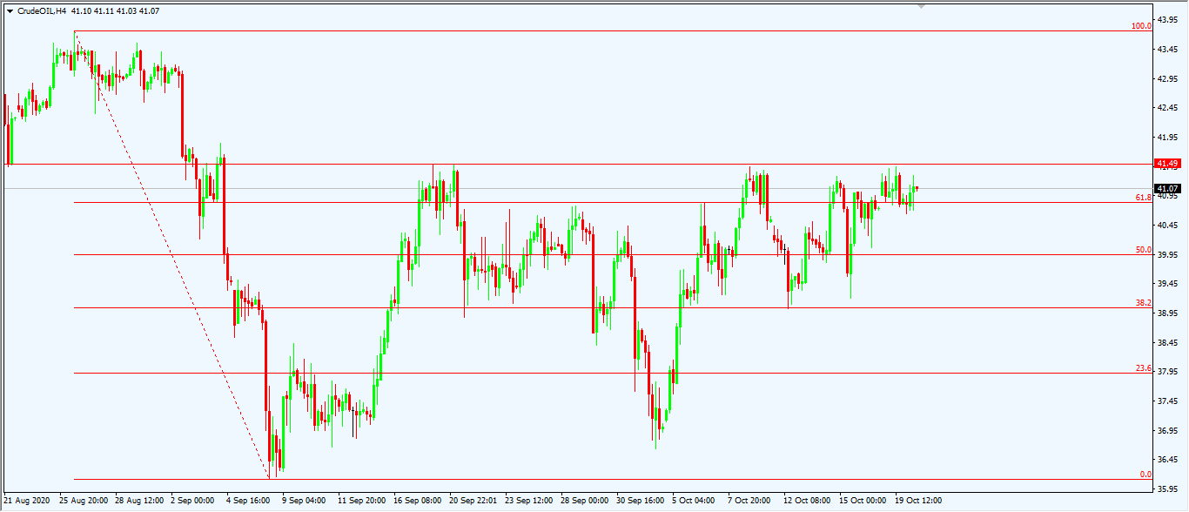Click the 61.8 Fibonacci level label
The image size is (1189, 512).
click(x=1144, y=198)
